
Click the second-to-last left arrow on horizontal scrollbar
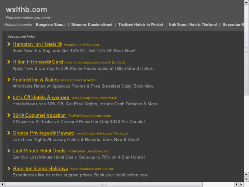(236, 185)
